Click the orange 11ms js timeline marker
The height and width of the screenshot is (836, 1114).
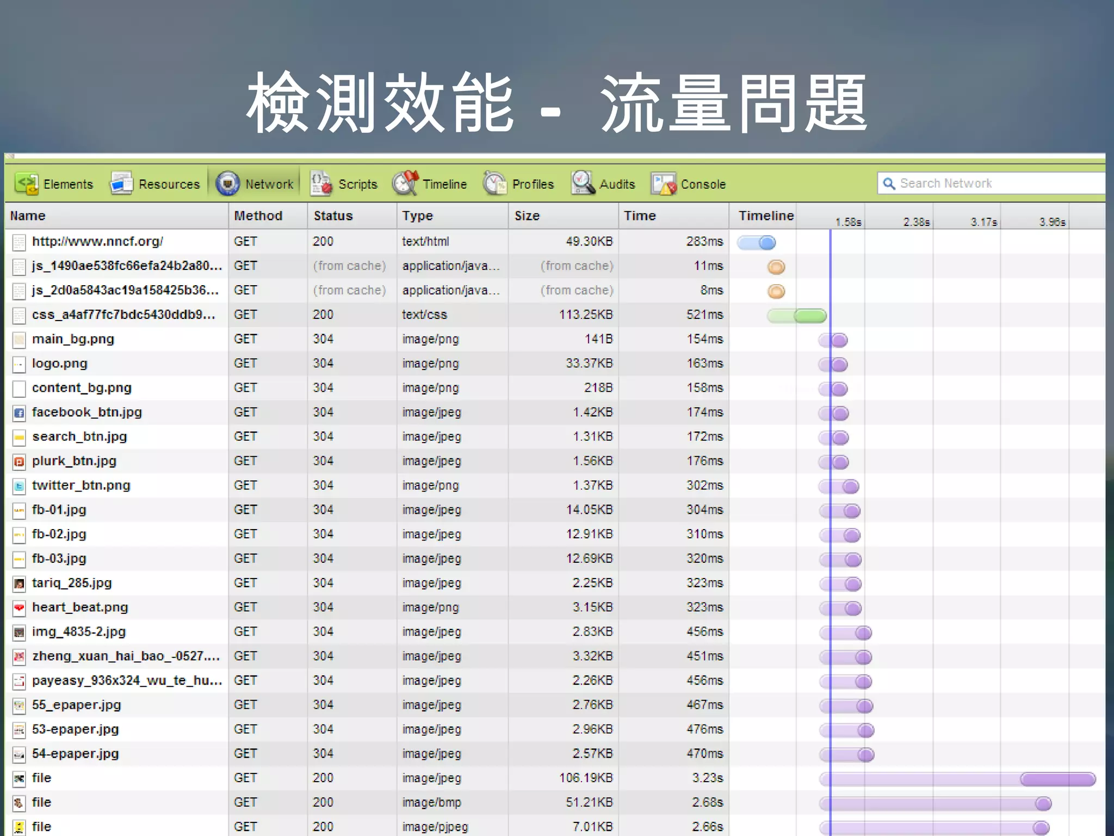(x=776, y=267)
